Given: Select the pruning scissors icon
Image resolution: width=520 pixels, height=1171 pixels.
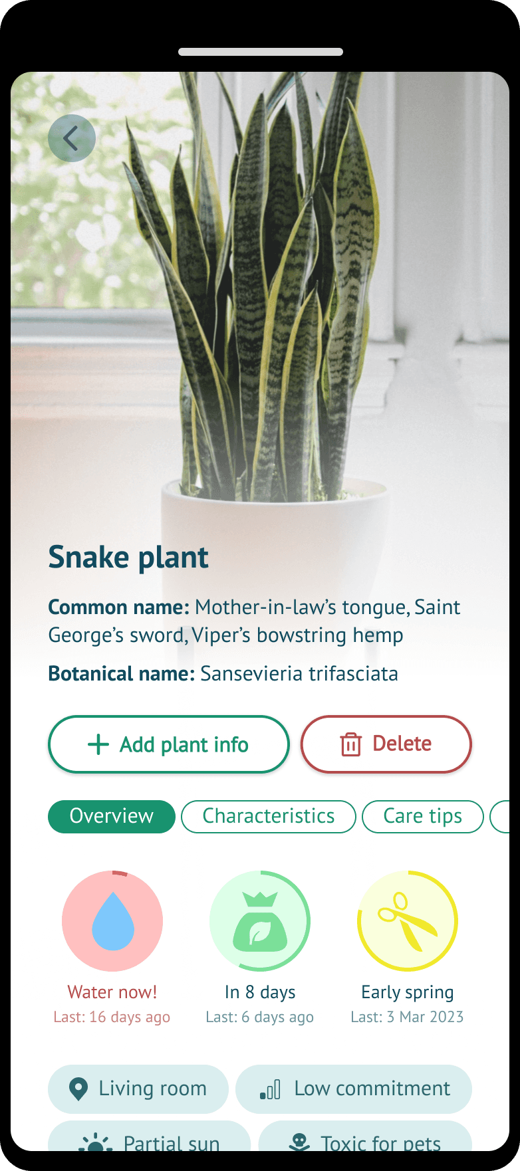Looking at the screenshot, I should point(408,921).
